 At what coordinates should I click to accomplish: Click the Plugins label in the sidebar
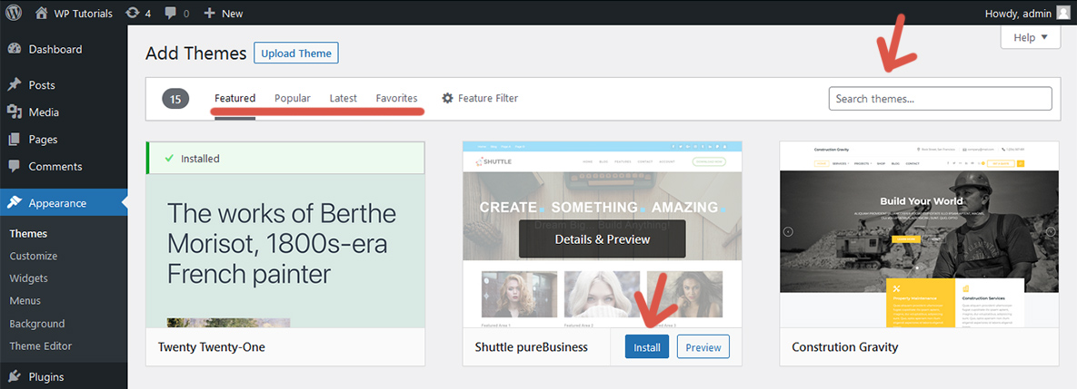coord(46,376)
